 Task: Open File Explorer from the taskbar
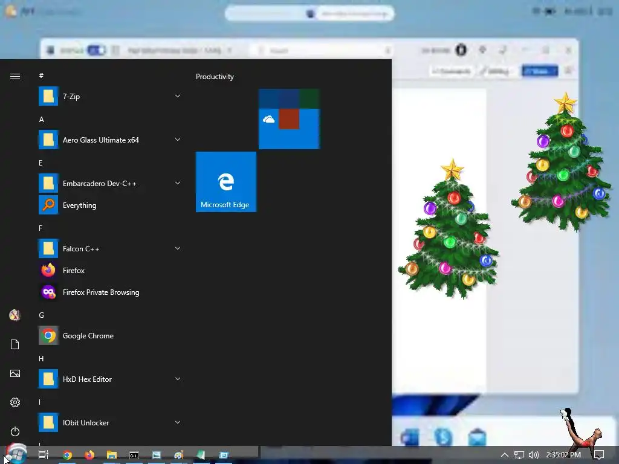(112, 456)
